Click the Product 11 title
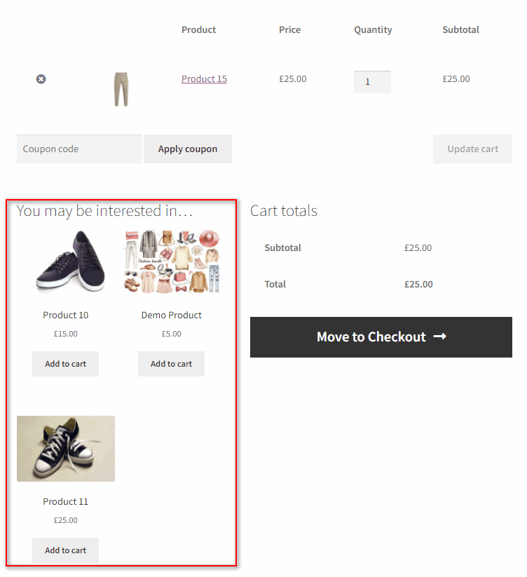 tap(66, 502)
